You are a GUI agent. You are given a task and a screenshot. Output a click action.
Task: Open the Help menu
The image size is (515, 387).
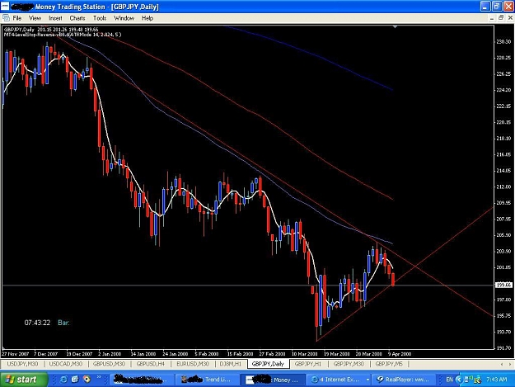click(x=147, y=18)
